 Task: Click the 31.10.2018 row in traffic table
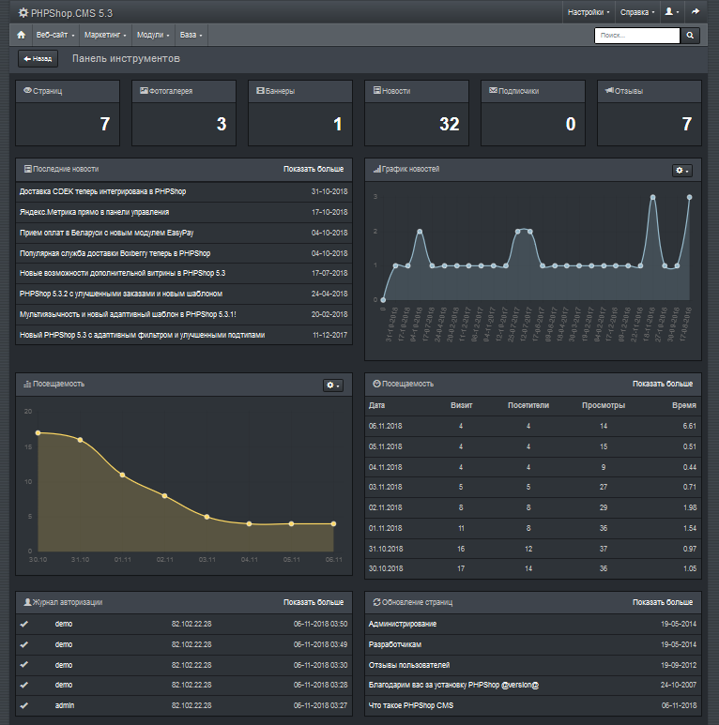(x=533, y=549)
